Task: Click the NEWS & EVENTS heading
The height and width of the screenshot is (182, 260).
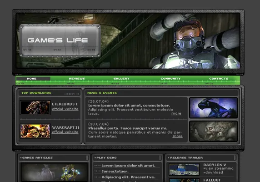Action: tap(102, 93)
